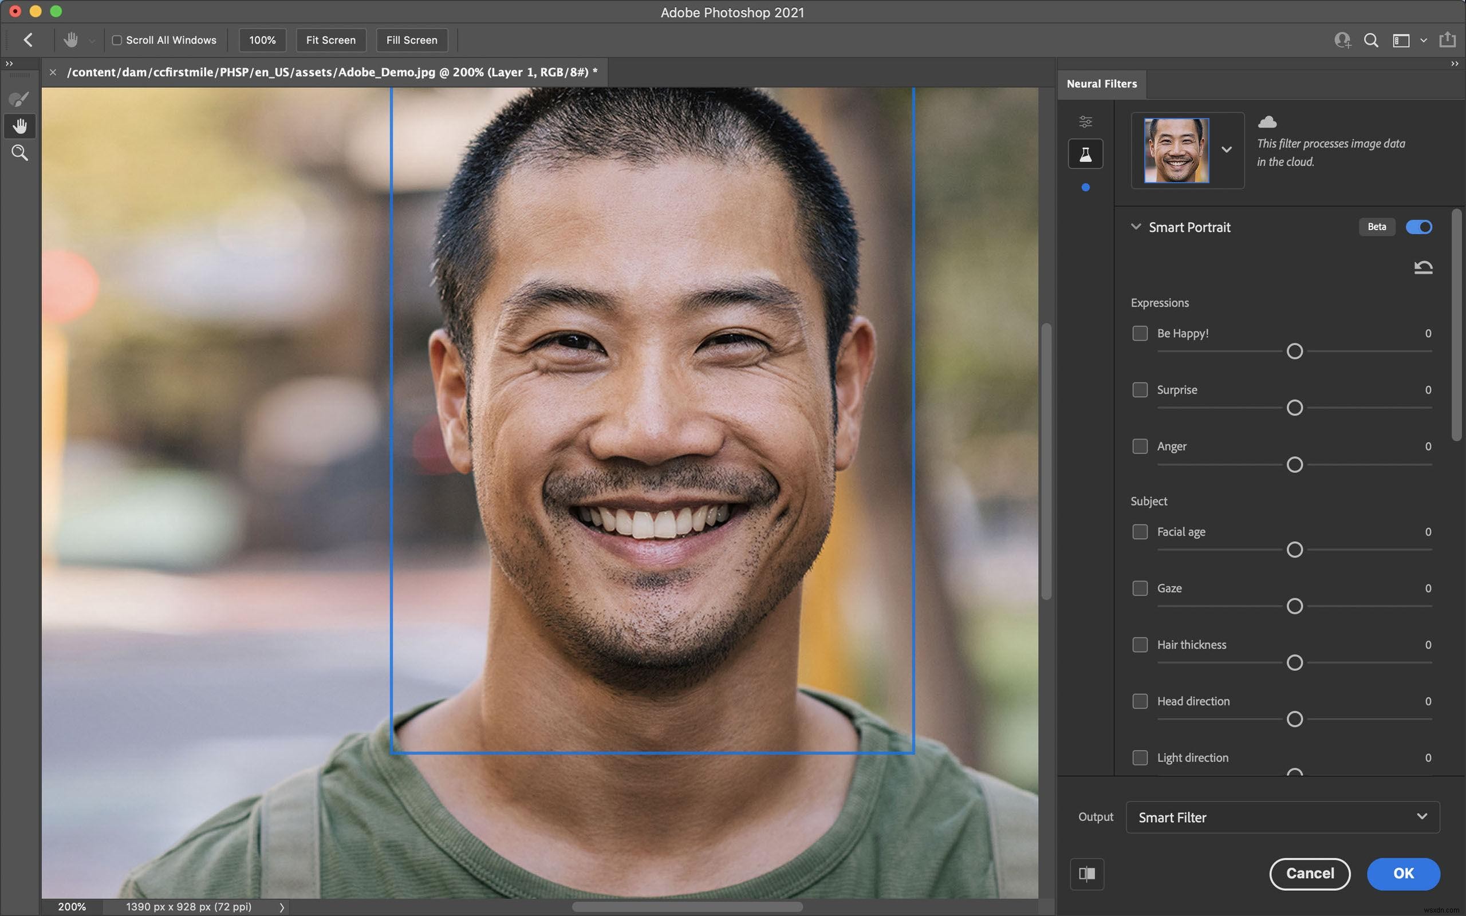The height and width of the screenshot is (916, 1466).
Task: Click the Fill Screen button
Action: pos(413,40)
